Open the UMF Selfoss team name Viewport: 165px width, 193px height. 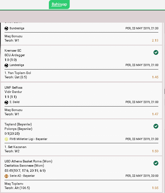pyautogui.click(x=13, y=88)
